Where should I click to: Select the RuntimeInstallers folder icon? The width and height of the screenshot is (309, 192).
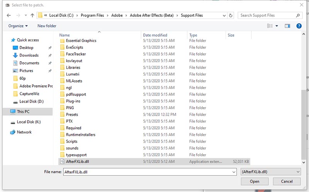click(x=62, y=135)
